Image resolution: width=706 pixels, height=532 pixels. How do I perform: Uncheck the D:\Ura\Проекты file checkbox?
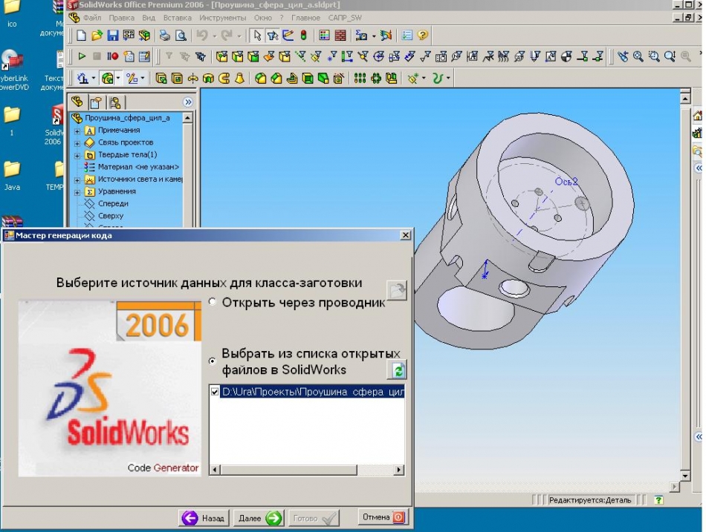tap(214, 393)
